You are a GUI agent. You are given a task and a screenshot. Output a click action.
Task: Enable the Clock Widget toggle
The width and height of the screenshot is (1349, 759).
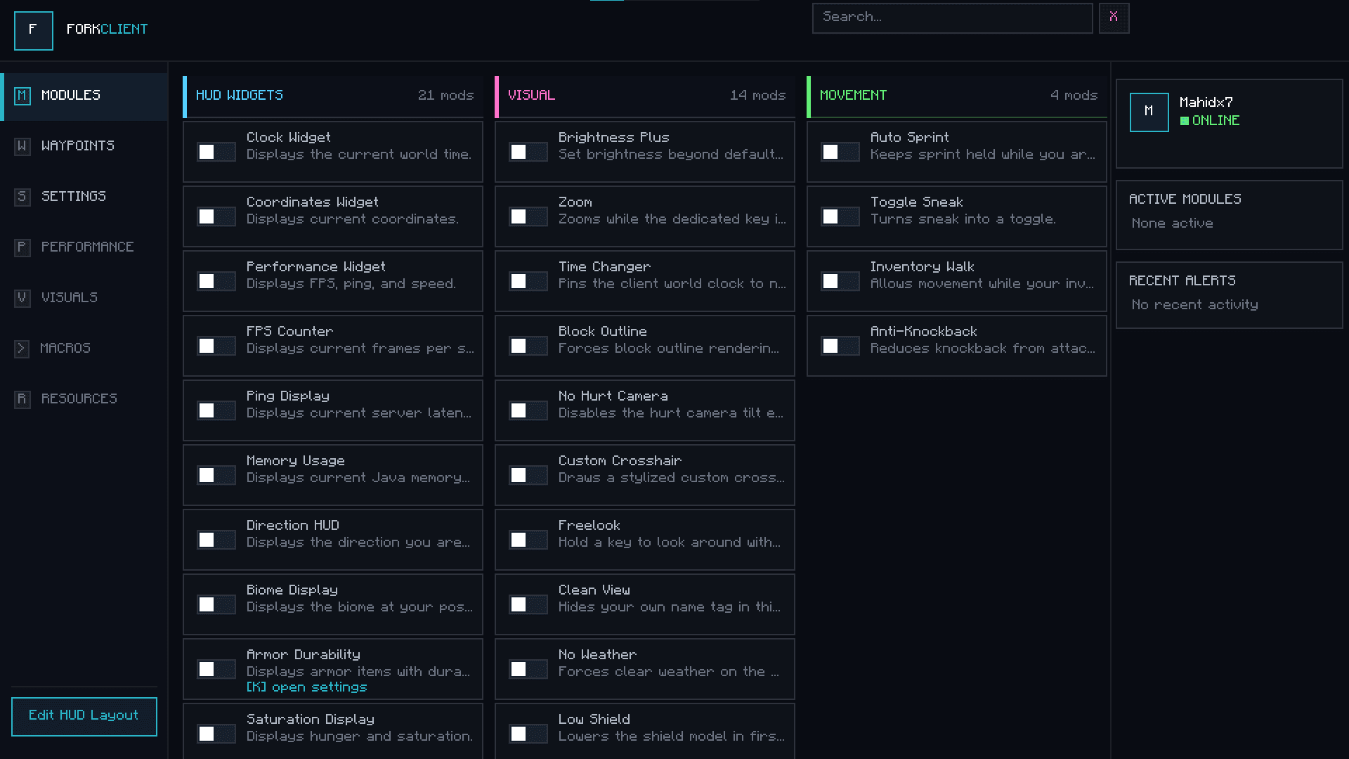(x=216, y=152)
